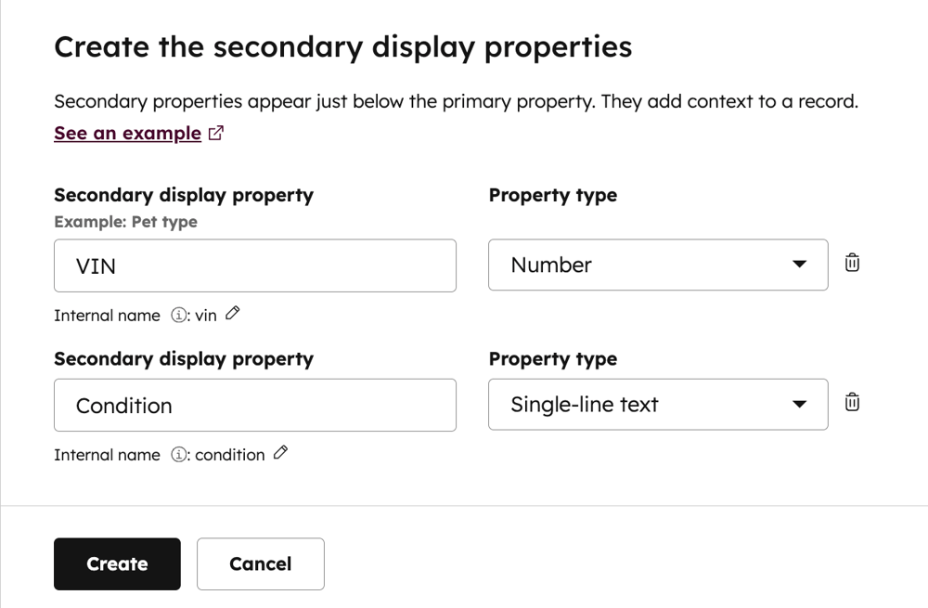Click the Create the secondary display properties heading
This screenshot has height=608, width=928.
[344, 46]
